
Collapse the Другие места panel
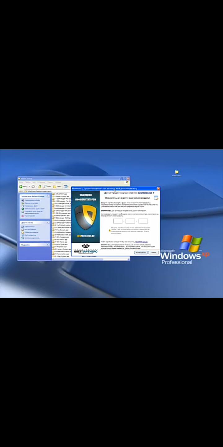pos(48,223)
